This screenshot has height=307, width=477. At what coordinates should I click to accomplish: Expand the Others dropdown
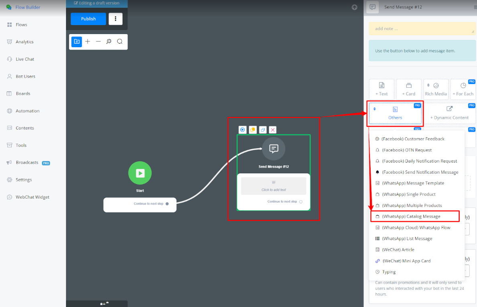[395, 113]
